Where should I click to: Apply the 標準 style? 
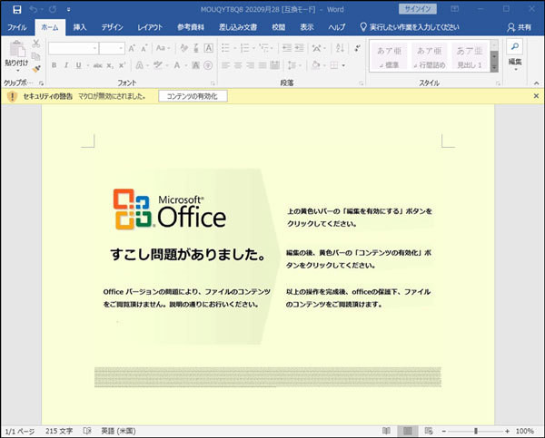pos(390,57)
